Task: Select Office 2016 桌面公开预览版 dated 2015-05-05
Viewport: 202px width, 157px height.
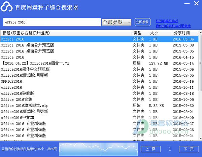Action: pyautogui.click(x=99, y=51)
